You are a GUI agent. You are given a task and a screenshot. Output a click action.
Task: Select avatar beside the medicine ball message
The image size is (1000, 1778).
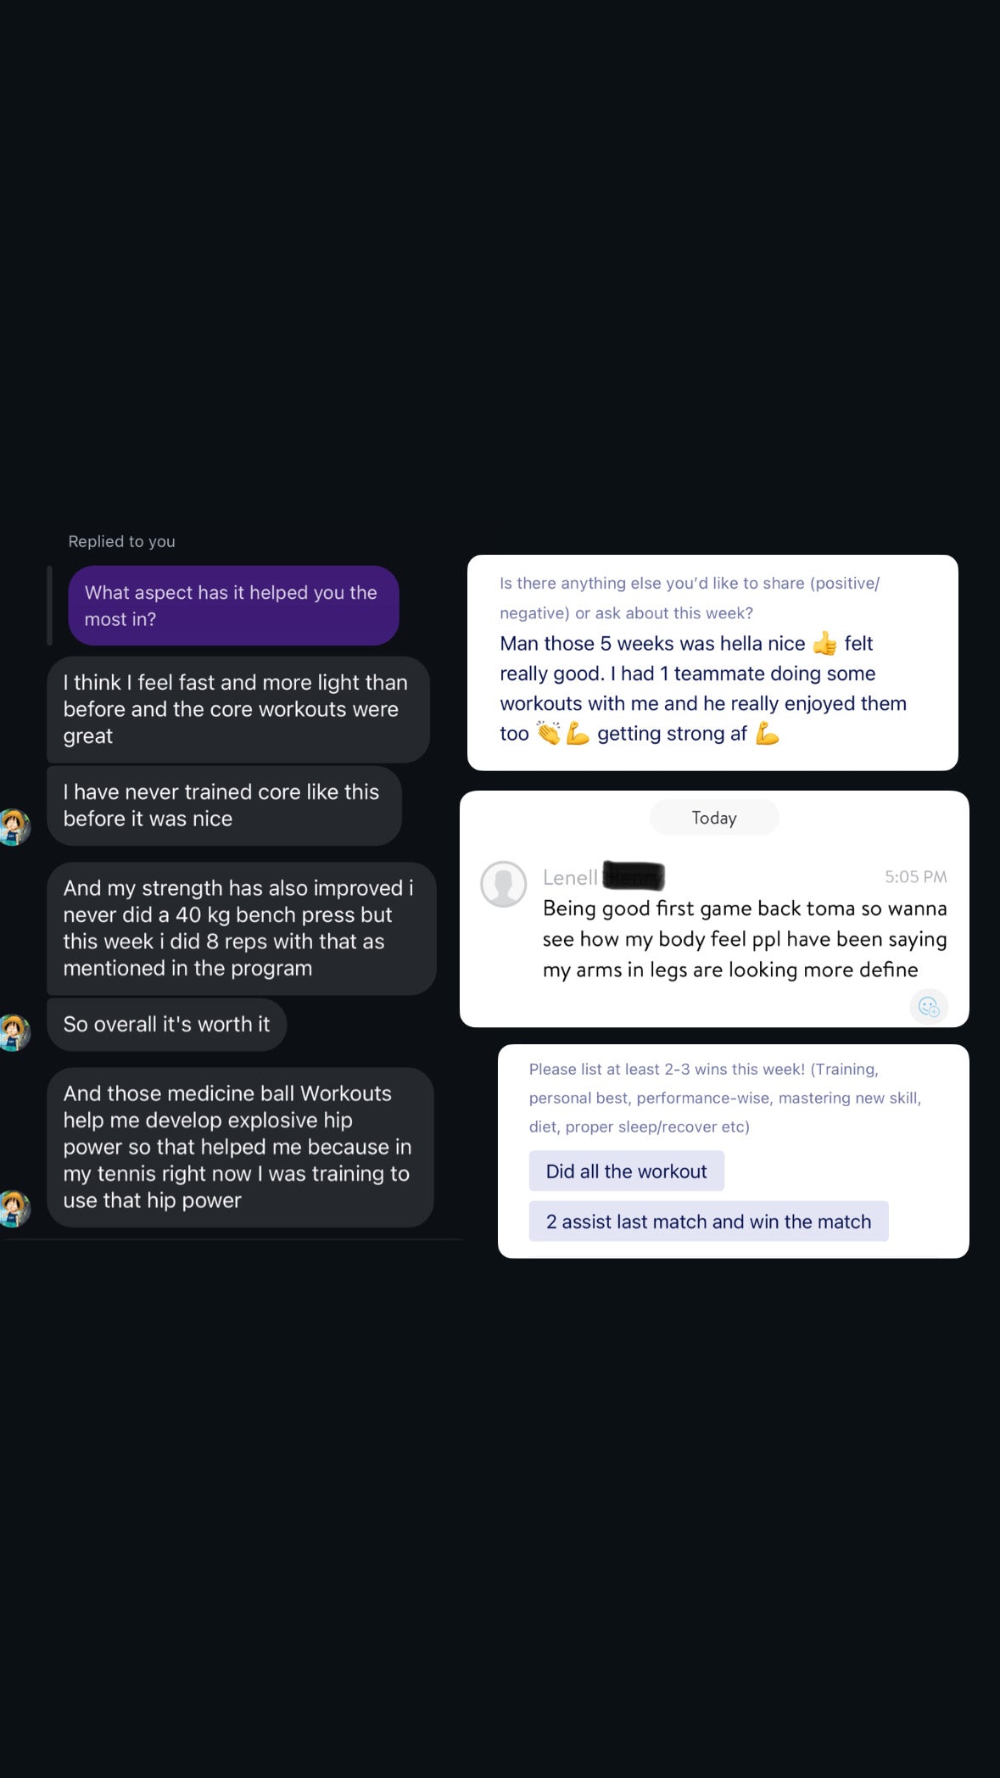[14, 1209]
